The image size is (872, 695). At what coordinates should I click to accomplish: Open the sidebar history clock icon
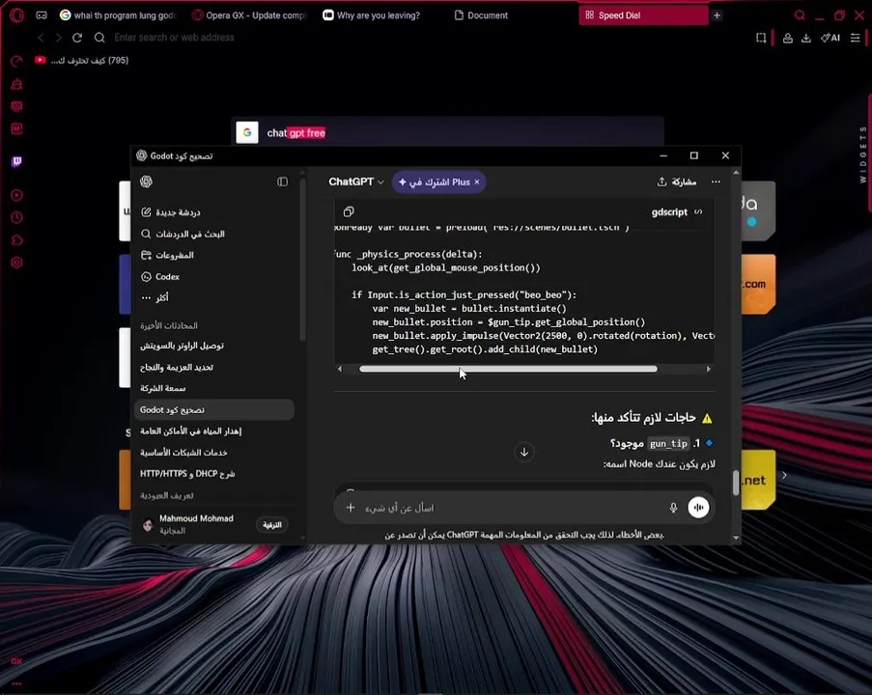[16, 217]
